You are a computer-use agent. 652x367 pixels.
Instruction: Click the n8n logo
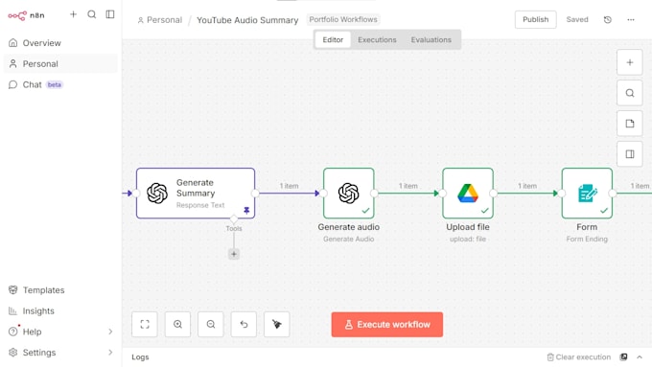click(x=26, y=15)
